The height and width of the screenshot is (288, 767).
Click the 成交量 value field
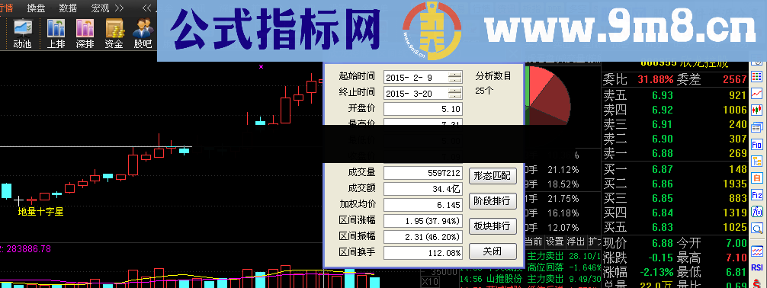(x=423, y=173)
